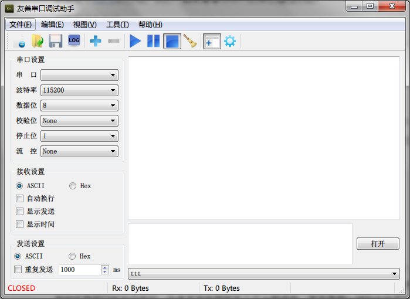Click the gray minus remove icon

114,41
